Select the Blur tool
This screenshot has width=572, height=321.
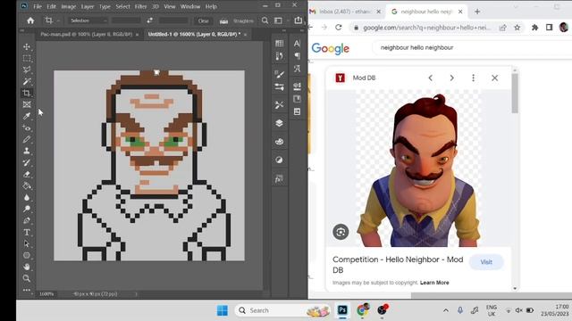(x=27, y=198)
